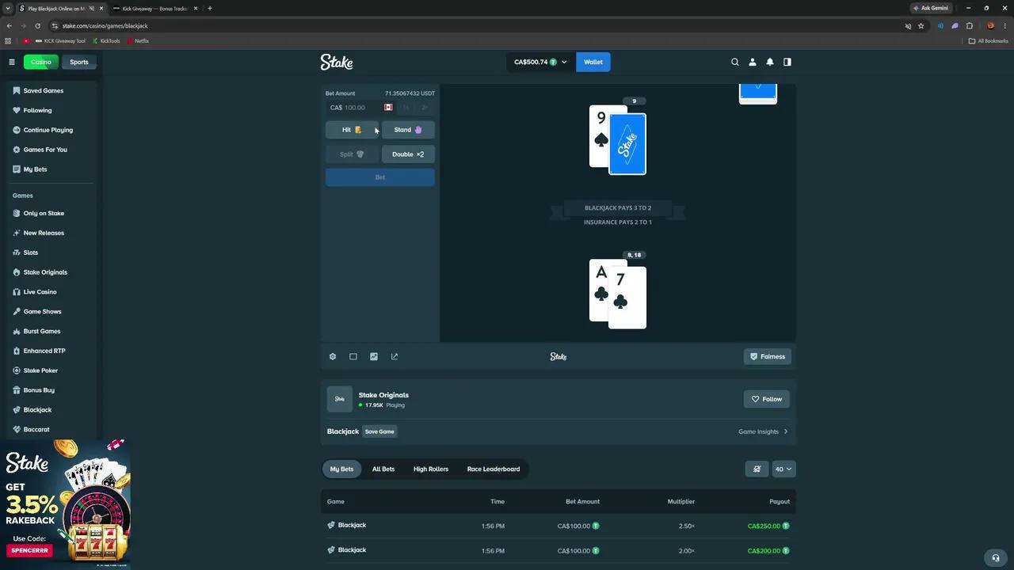The image size is (1014, 570).
Task: Click the Double x2 button
Action: (408, 154)
